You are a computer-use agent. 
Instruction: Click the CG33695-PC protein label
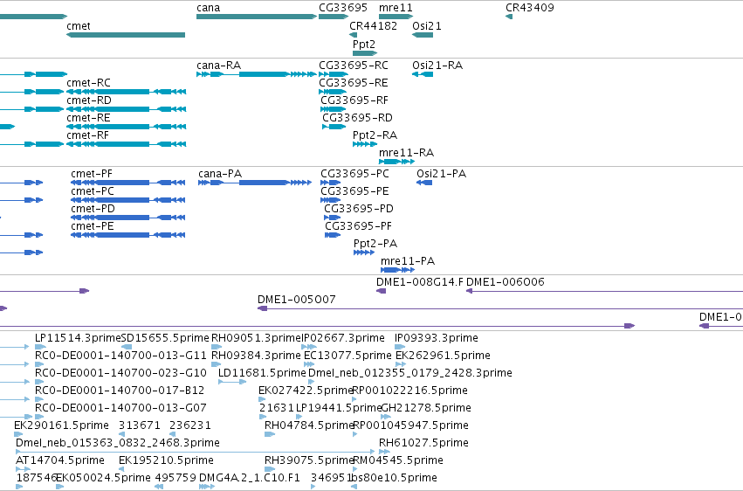point(355,174)
